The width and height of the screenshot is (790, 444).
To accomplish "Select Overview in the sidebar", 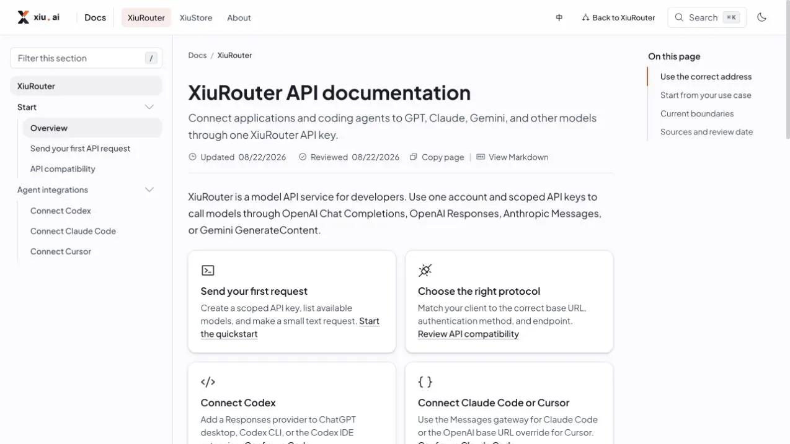I will coord(92,128).
